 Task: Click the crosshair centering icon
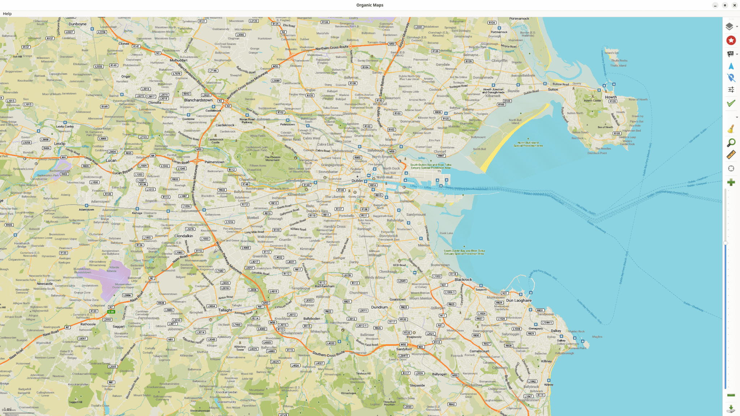pos(731,168)
